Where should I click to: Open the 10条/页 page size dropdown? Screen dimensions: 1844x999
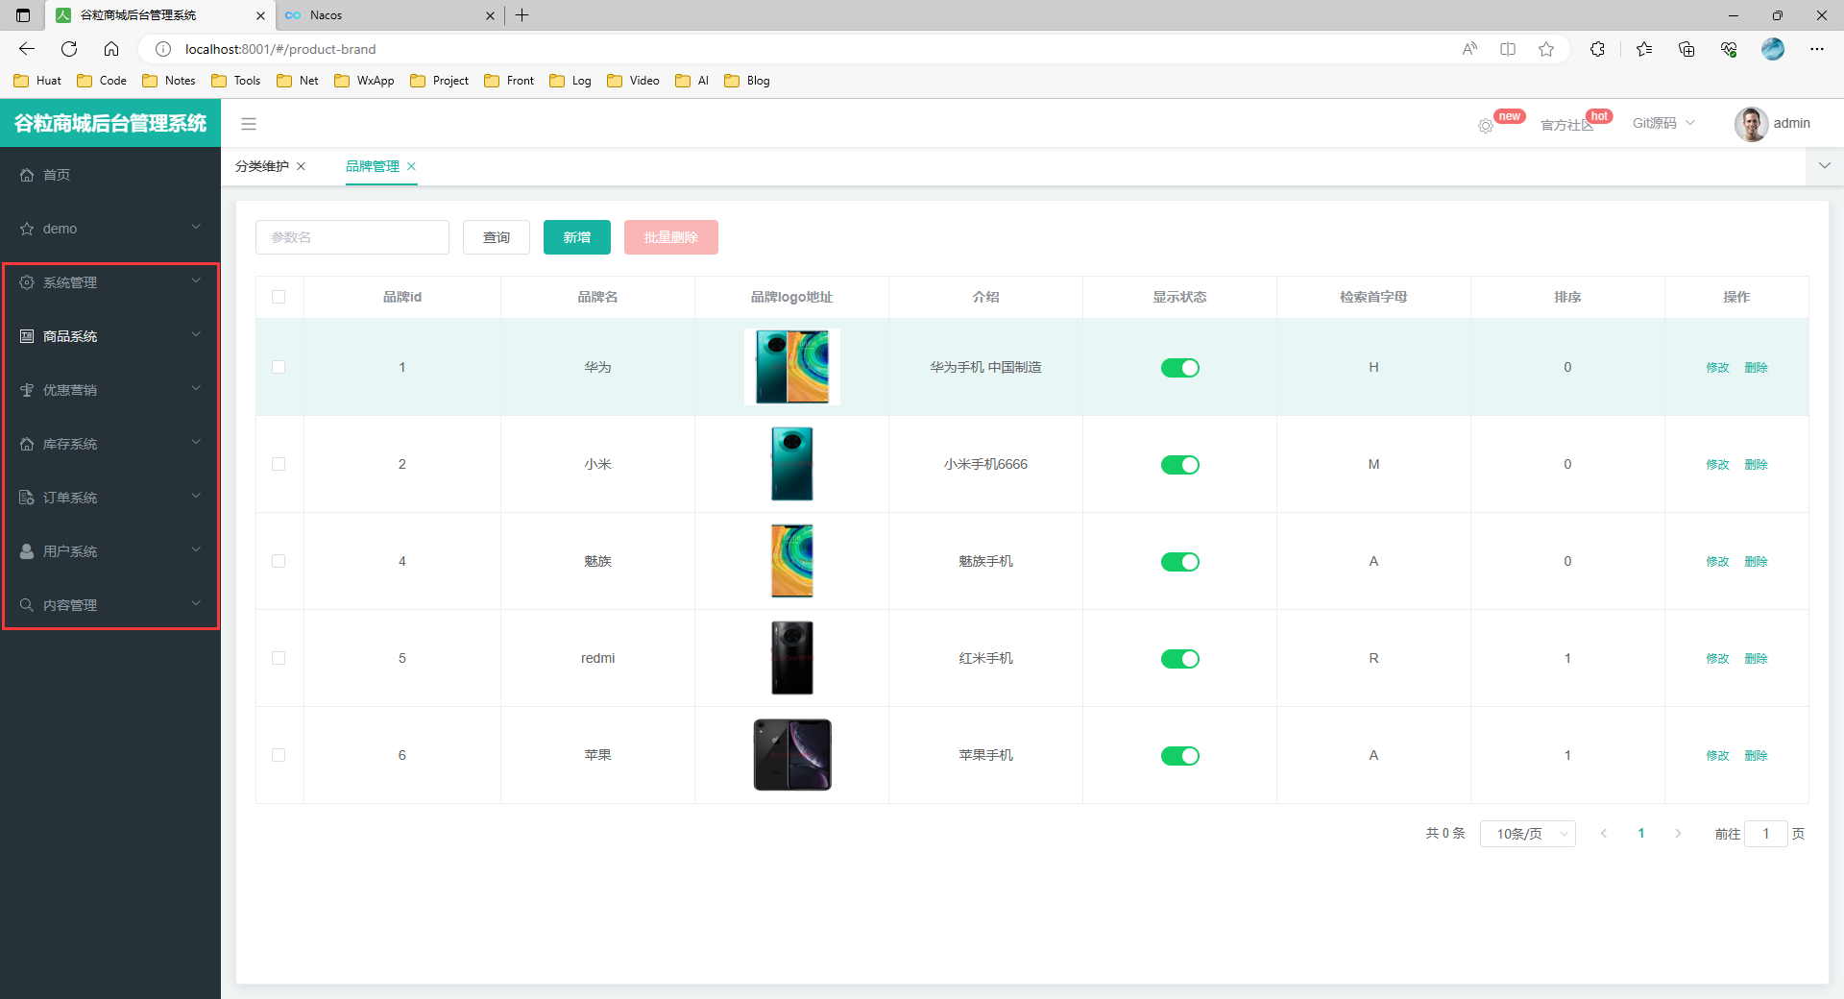coord(1527,834)
